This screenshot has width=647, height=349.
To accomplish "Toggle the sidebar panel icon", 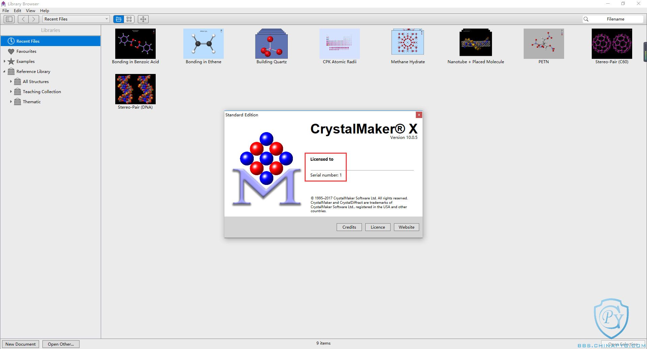I will point(9,19).
